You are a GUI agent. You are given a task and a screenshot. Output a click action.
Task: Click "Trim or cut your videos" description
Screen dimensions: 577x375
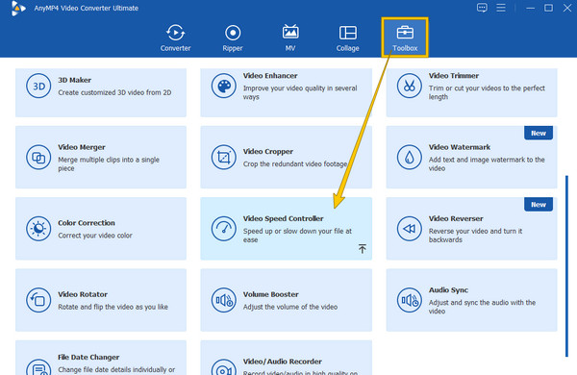coord(487,92)
